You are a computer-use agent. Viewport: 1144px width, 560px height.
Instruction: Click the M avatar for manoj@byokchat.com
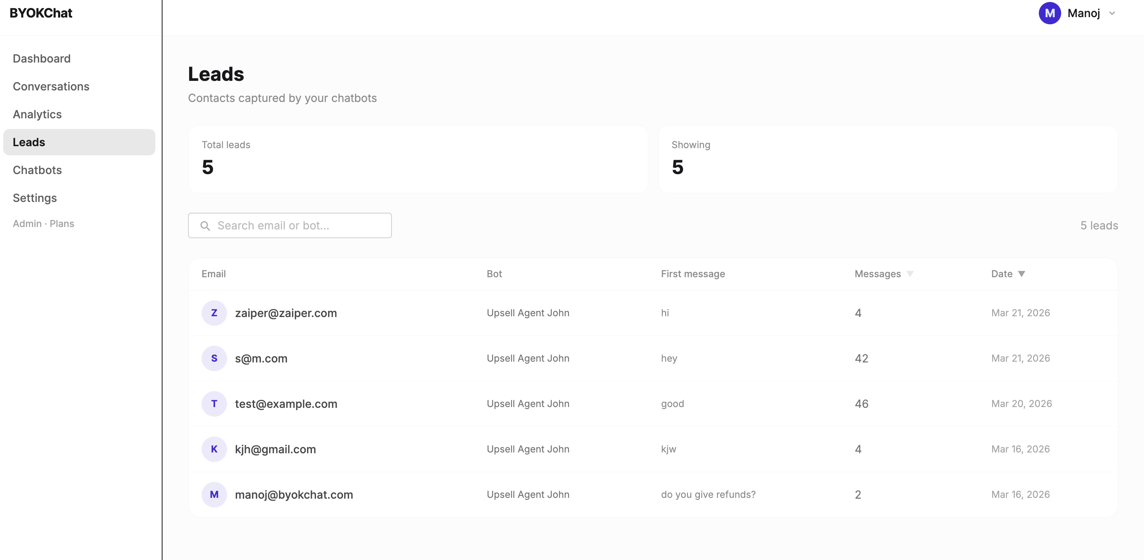pos(214,494)
